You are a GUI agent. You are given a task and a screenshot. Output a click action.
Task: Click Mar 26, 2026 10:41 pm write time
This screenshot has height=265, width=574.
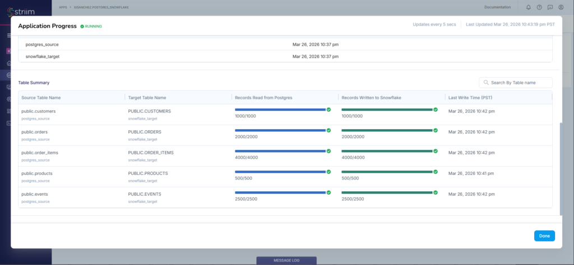471,173
